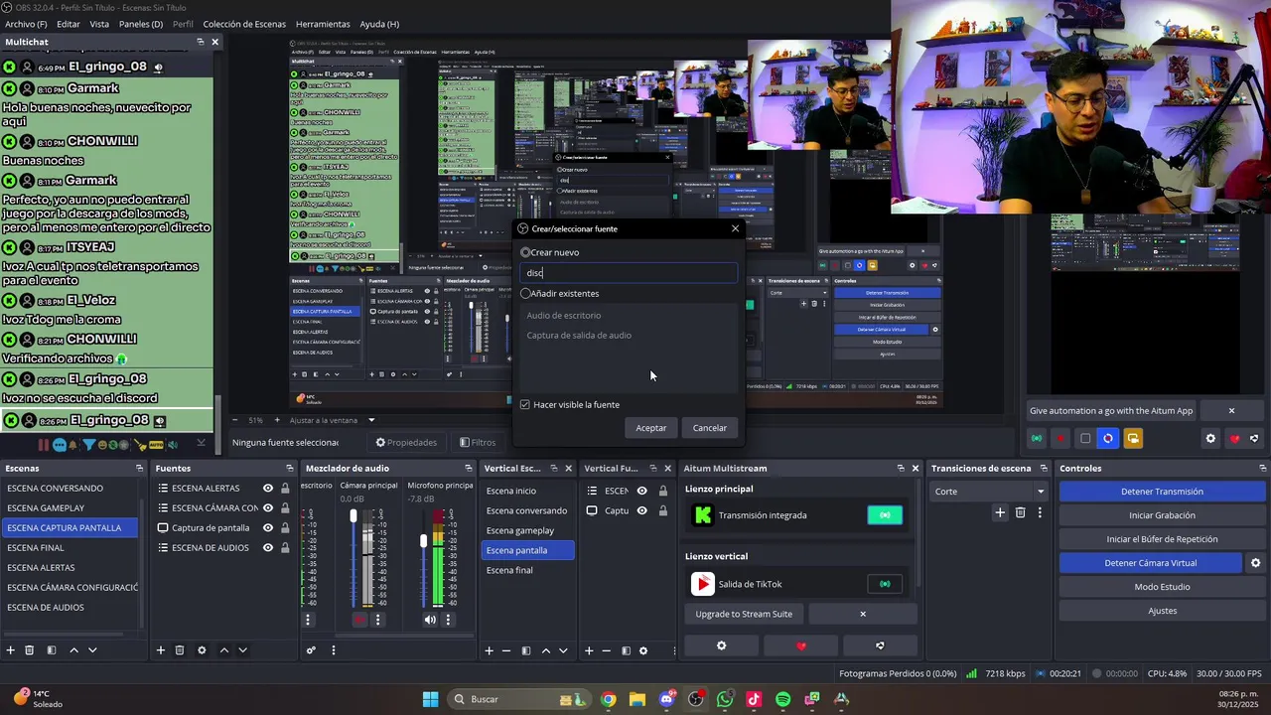This screenshot has height=715, width=1271.
Task: Click yellow virtual camera icon in Aitum toolbar
Action: 1133,438
